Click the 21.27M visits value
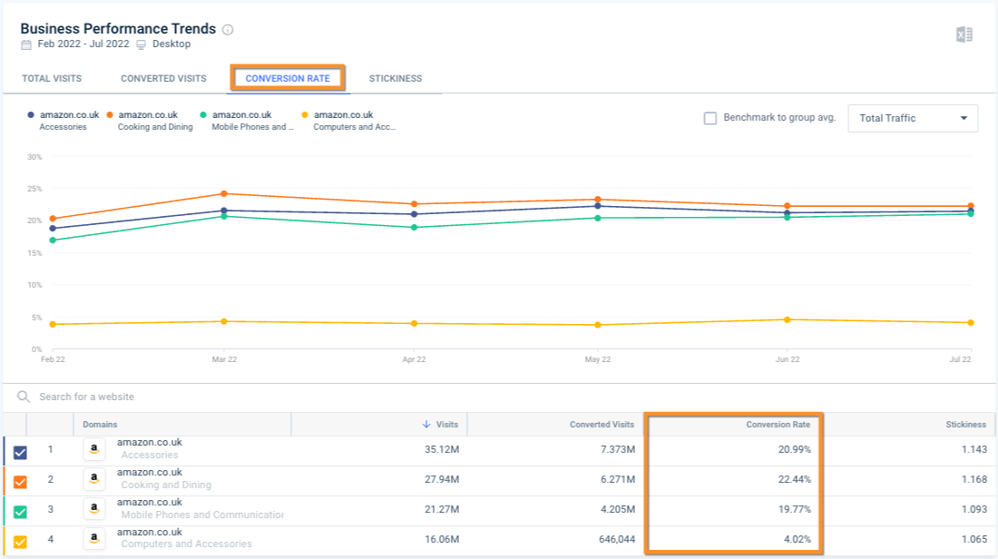Screen dimensions: 998x559 442,509
